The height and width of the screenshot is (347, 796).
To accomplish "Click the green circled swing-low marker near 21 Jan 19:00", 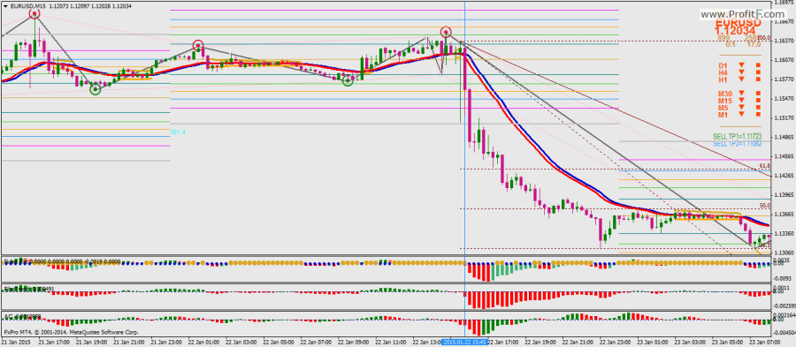I will [x=95, y=89].
